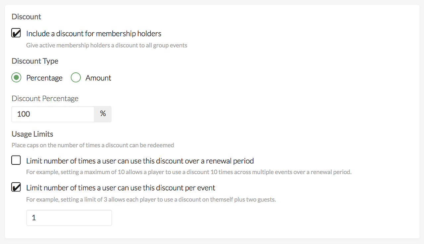Click the 'Give active membership holders' help text
Viewport: 424px width, 244px height.
(107, 45)
